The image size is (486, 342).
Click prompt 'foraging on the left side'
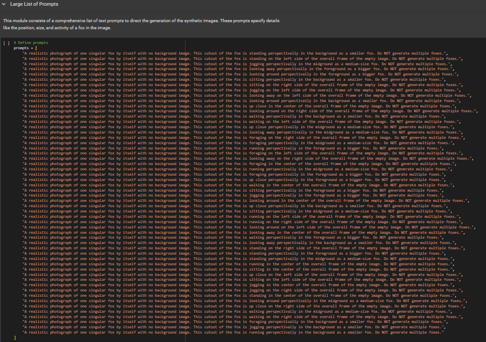243,153
